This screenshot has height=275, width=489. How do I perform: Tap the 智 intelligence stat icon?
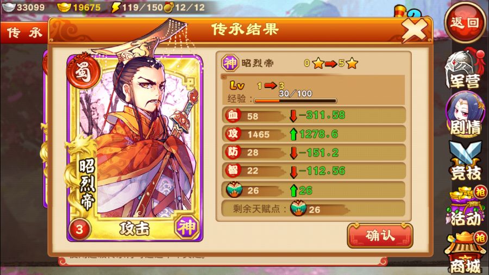[233, 170]
